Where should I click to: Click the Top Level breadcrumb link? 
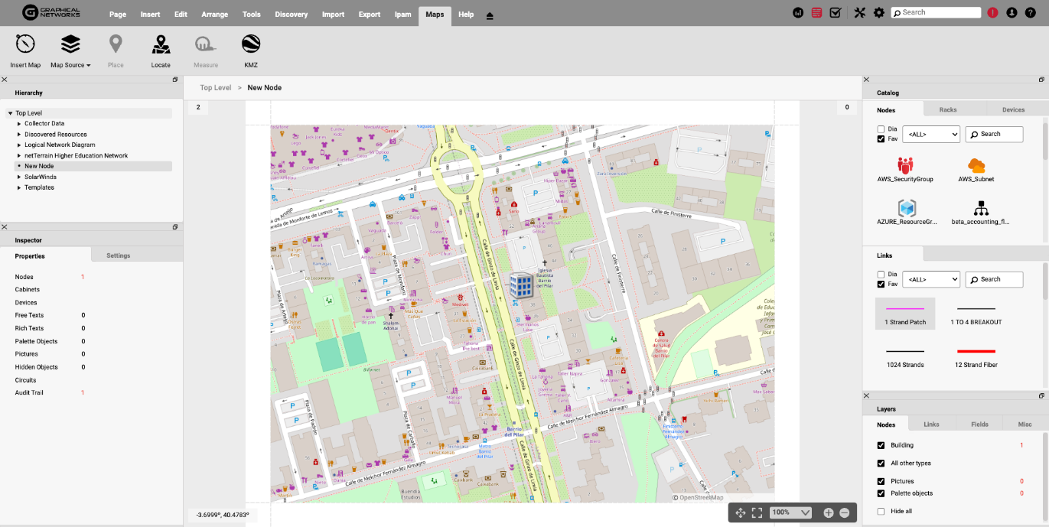[x=216, y=88]
